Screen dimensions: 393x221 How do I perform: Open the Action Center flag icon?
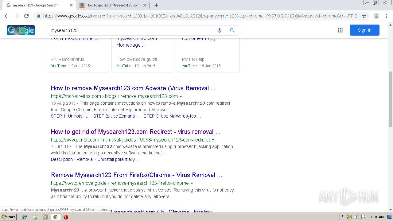point(364,217)
